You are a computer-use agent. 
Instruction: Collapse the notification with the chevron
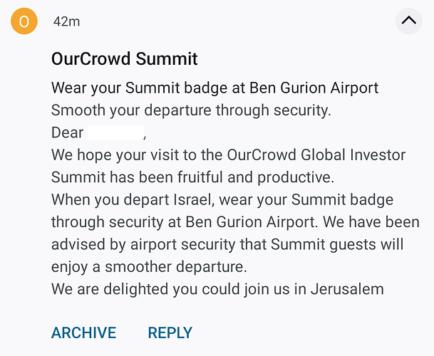pyautogui.click(x=409, y=21)
